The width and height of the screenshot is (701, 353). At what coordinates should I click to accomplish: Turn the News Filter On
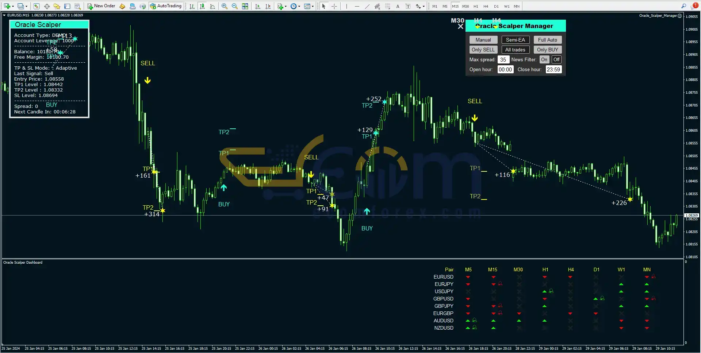click(544, 59)
